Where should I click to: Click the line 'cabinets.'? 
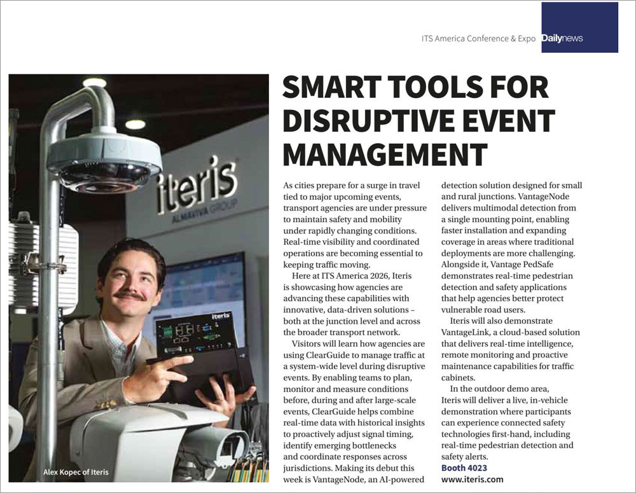point(458,377)
